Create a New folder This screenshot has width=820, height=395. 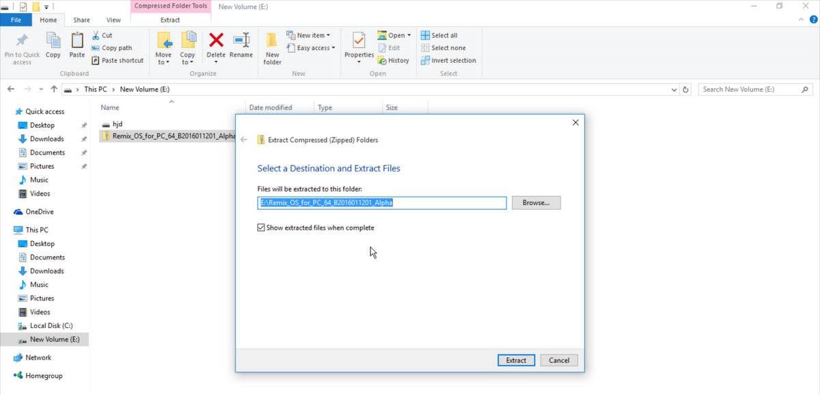point(273,49)
